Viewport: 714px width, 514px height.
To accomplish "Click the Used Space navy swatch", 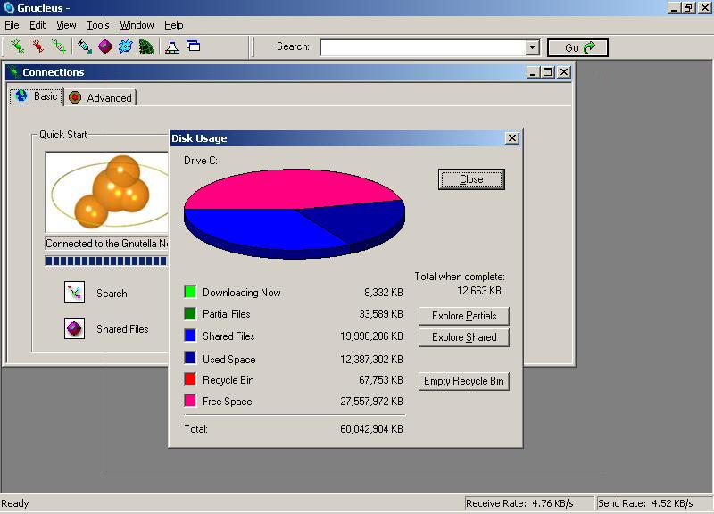I will (190, 357).
